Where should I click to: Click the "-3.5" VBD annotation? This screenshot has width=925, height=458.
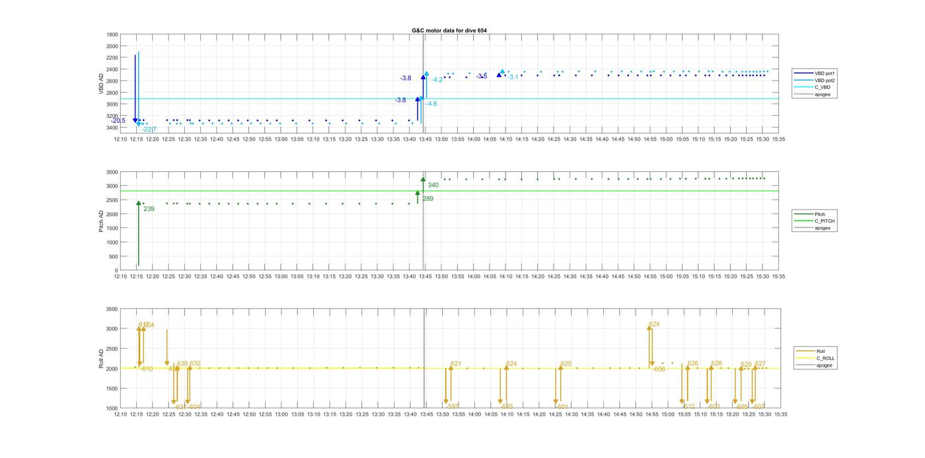click(482, 77)
